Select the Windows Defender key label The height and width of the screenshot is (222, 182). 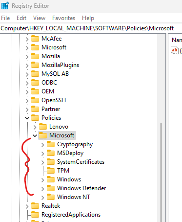coord(81,188)
